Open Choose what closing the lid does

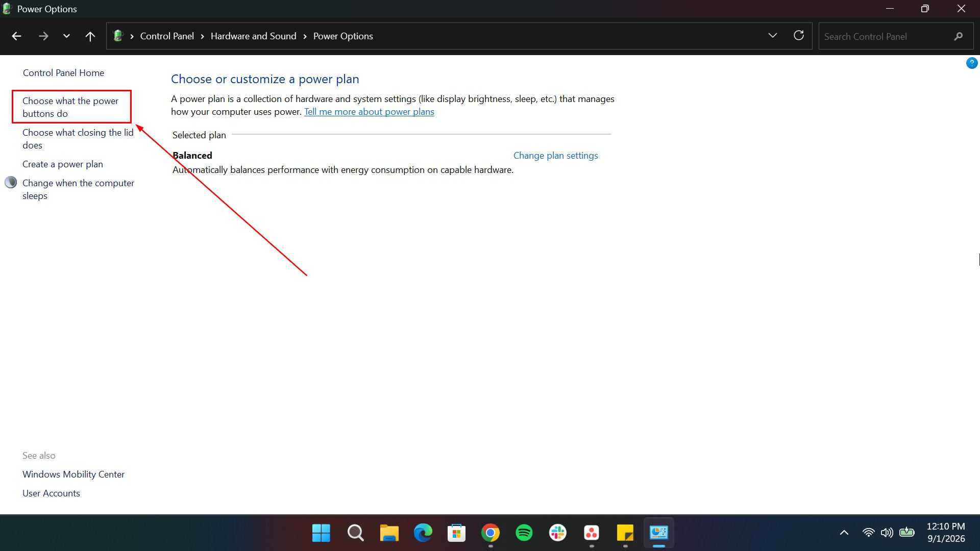[78, 139]
